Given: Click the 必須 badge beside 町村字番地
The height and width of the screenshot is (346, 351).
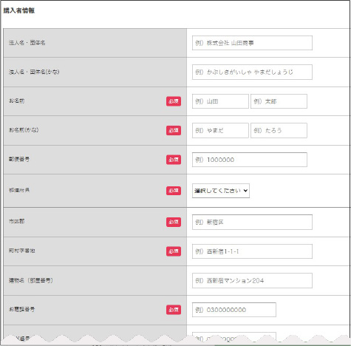Looking at the screenshot, I should 174,251.
